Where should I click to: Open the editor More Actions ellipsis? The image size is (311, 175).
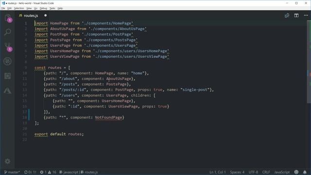pos(306,16)
